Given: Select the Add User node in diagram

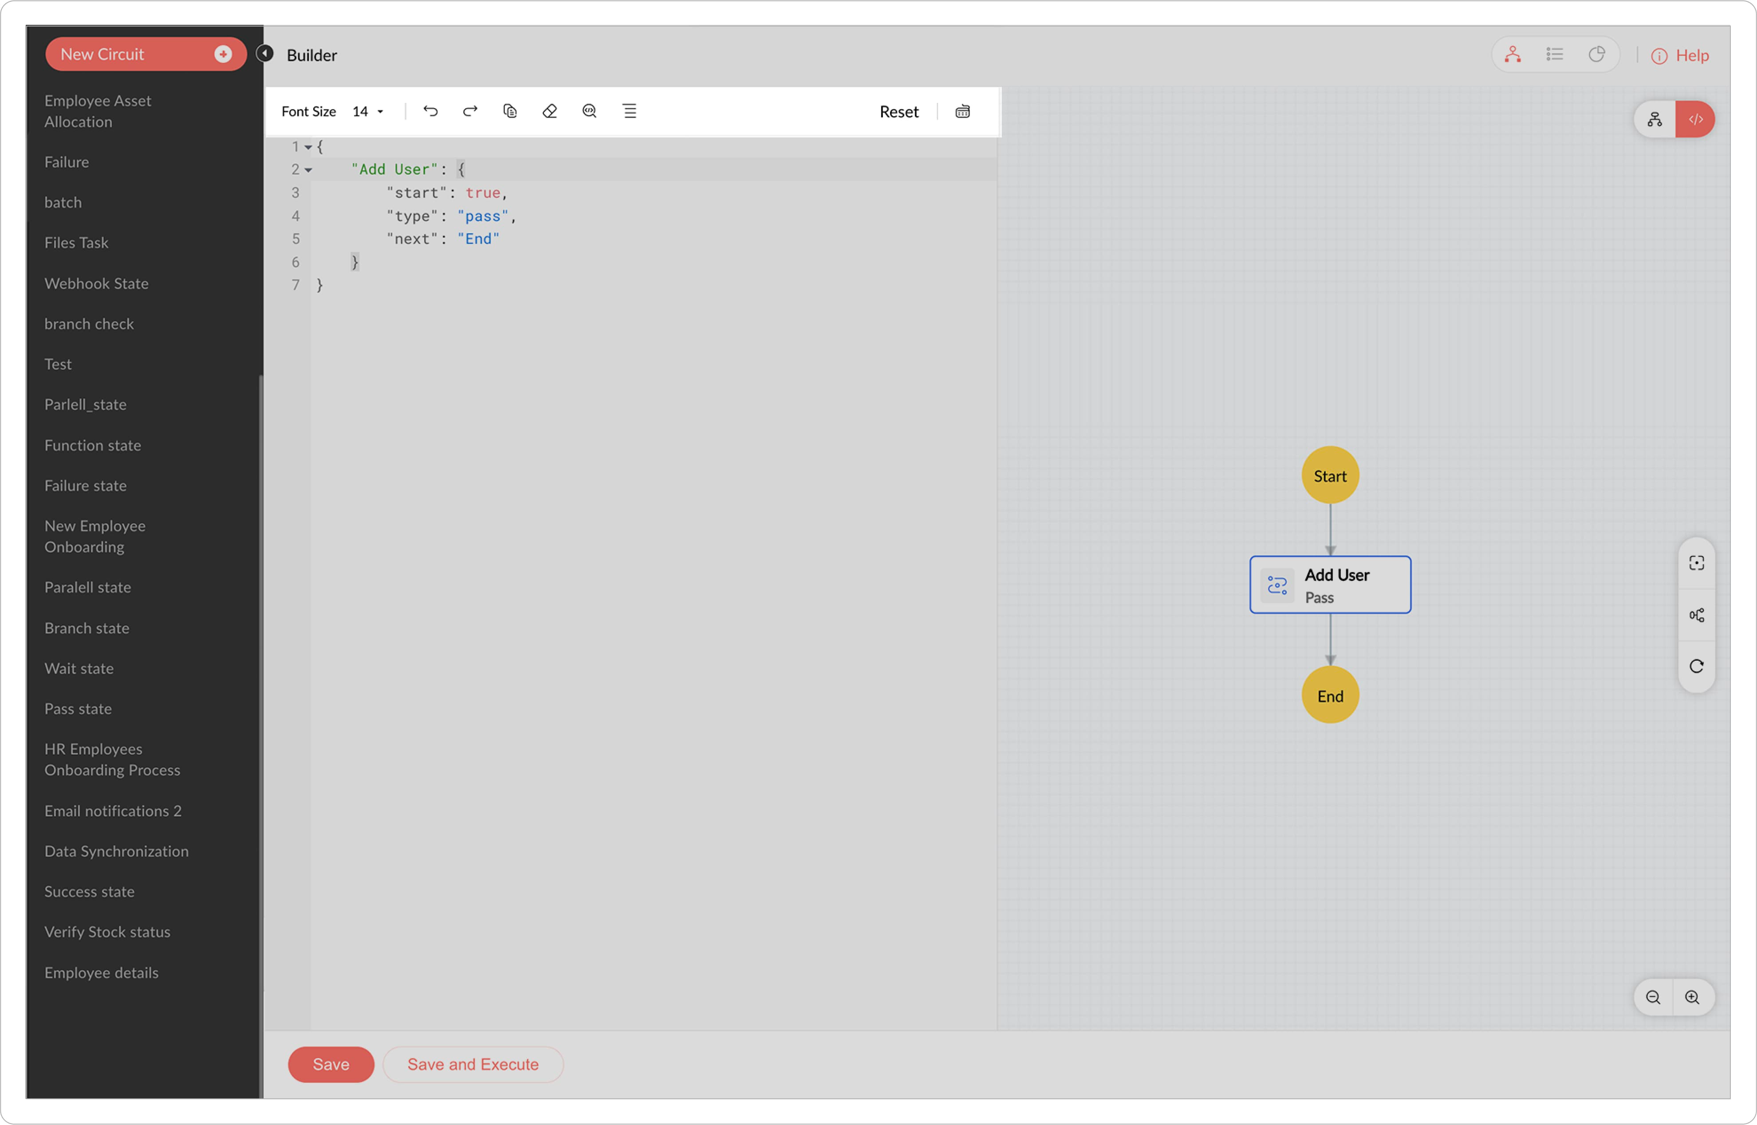Looking at the screenshot, I should point(1330,585).
